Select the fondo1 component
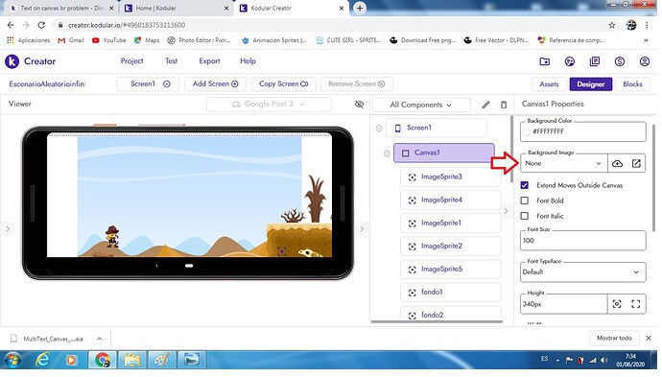Screen dimensions: 662x377 tap(451, 293)
